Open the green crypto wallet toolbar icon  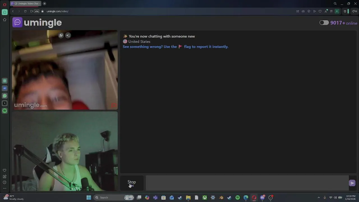[x=337, y=11]
